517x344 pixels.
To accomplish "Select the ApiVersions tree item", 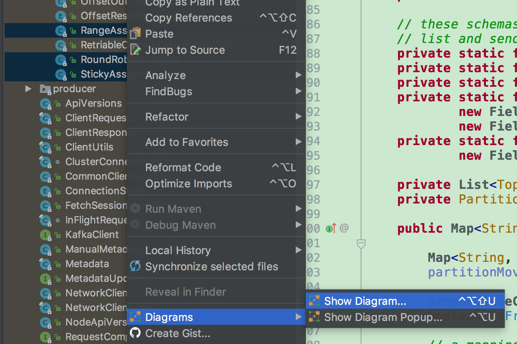I will point(94,103).
